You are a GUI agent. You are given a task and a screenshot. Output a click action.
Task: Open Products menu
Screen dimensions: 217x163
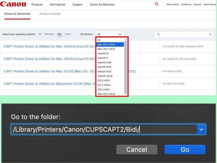pos(37,4)
